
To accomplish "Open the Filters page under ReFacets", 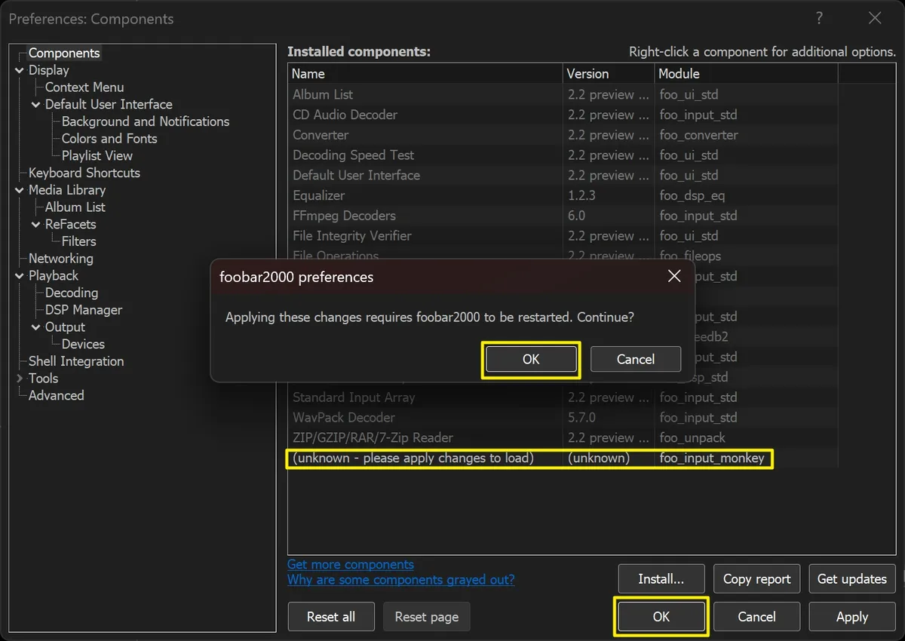I will tap(79, 241).
